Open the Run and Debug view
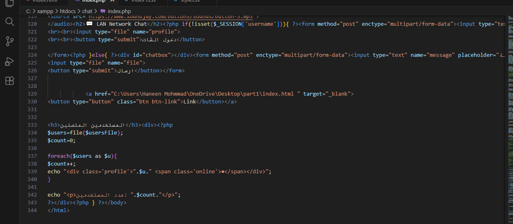513x224 pixels. (9, 61)
